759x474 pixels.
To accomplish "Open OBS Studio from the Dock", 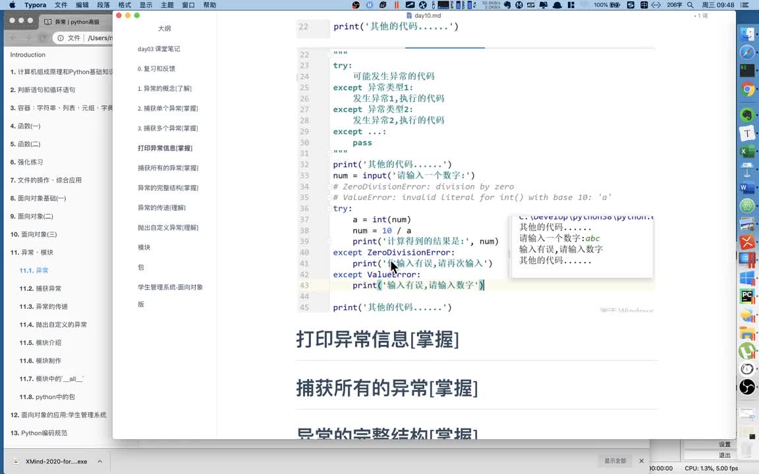I will (747, 387).
